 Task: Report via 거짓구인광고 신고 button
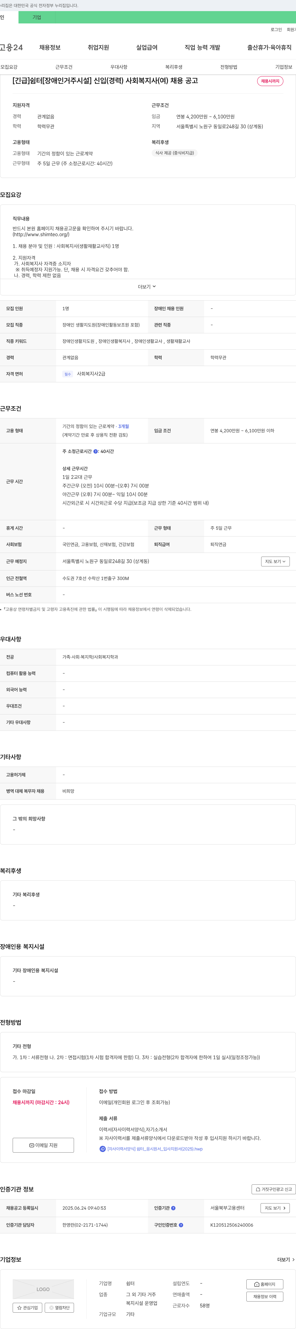point(273,1189)
